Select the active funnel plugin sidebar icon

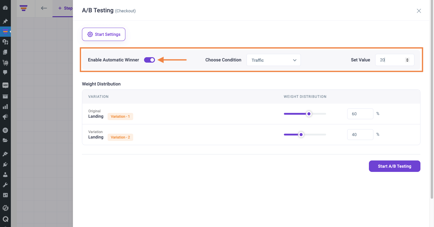pyautogui.click(x=5, y=31)
